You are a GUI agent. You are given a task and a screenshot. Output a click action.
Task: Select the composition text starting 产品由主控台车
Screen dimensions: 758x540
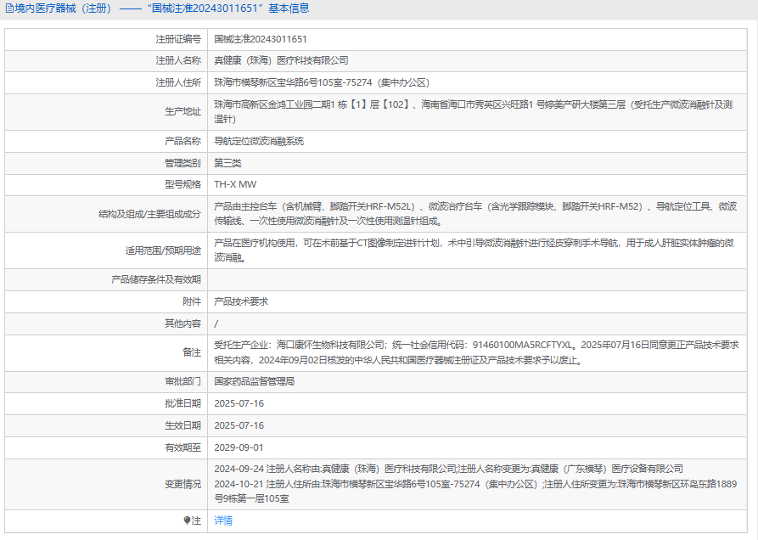pos(475,214)
